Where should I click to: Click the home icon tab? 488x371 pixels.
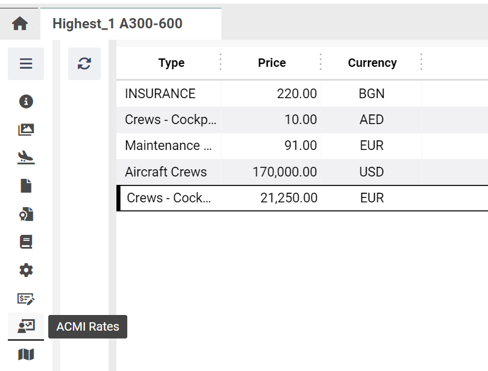(x=20, y=24)
